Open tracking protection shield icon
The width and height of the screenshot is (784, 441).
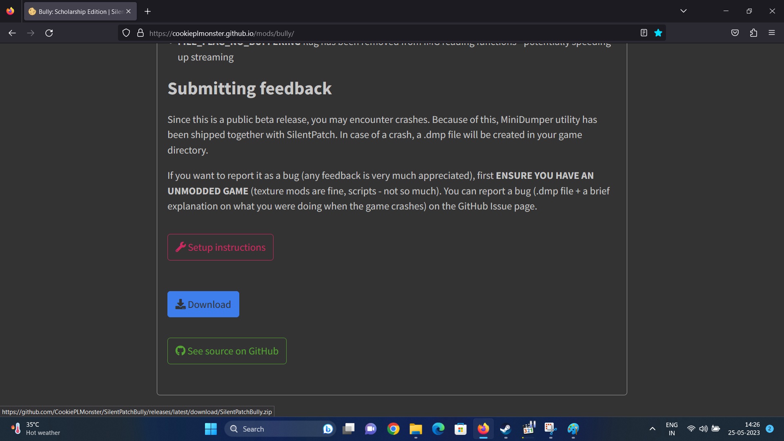click(x=126, y=33)
